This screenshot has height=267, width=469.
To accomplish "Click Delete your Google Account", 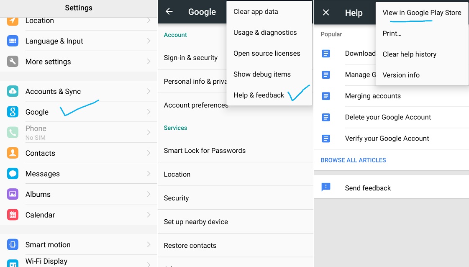I will point(388,117).
